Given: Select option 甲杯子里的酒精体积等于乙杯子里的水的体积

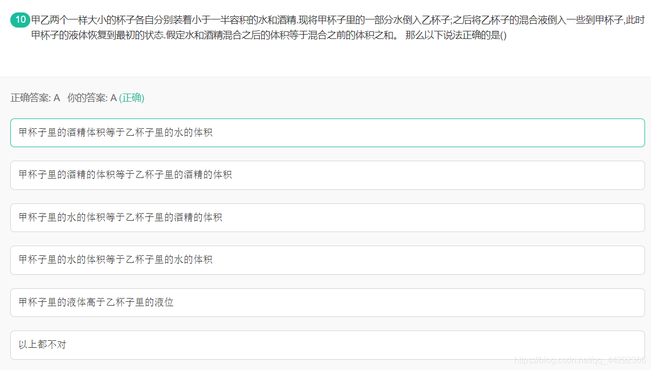Looking at the screenshot, I should 327,133.
